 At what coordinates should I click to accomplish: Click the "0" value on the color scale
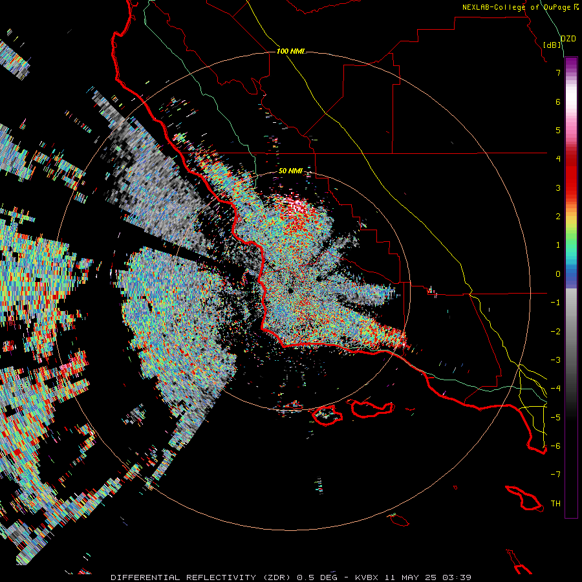pyautogui.click(x=558, y=274)
